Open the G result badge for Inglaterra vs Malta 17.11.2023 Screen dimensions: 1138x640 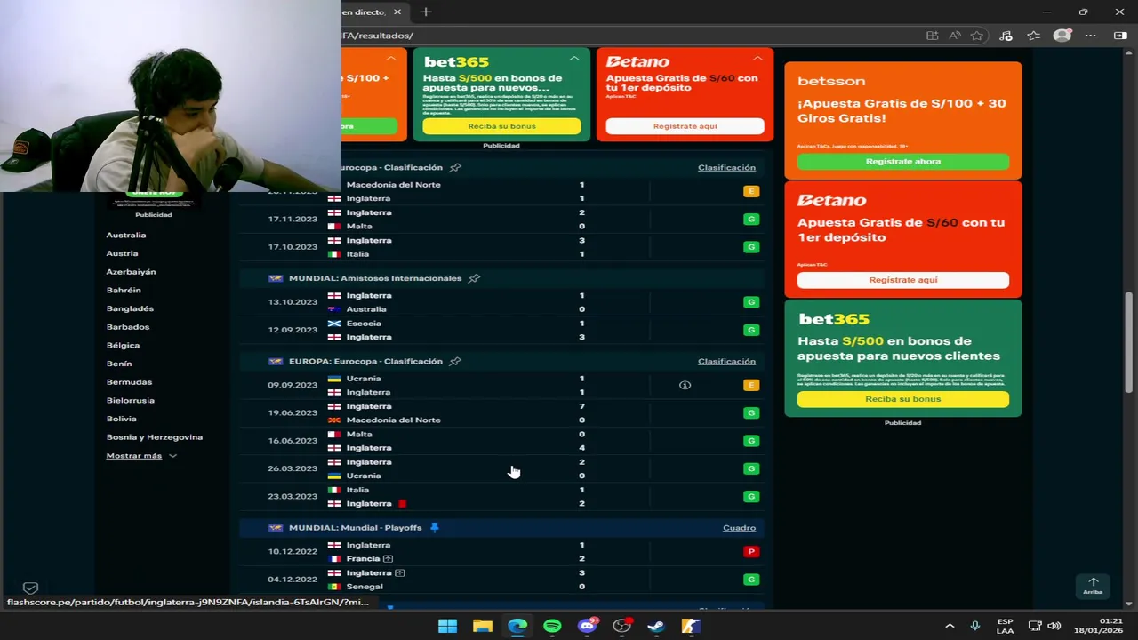coord(751,219)
